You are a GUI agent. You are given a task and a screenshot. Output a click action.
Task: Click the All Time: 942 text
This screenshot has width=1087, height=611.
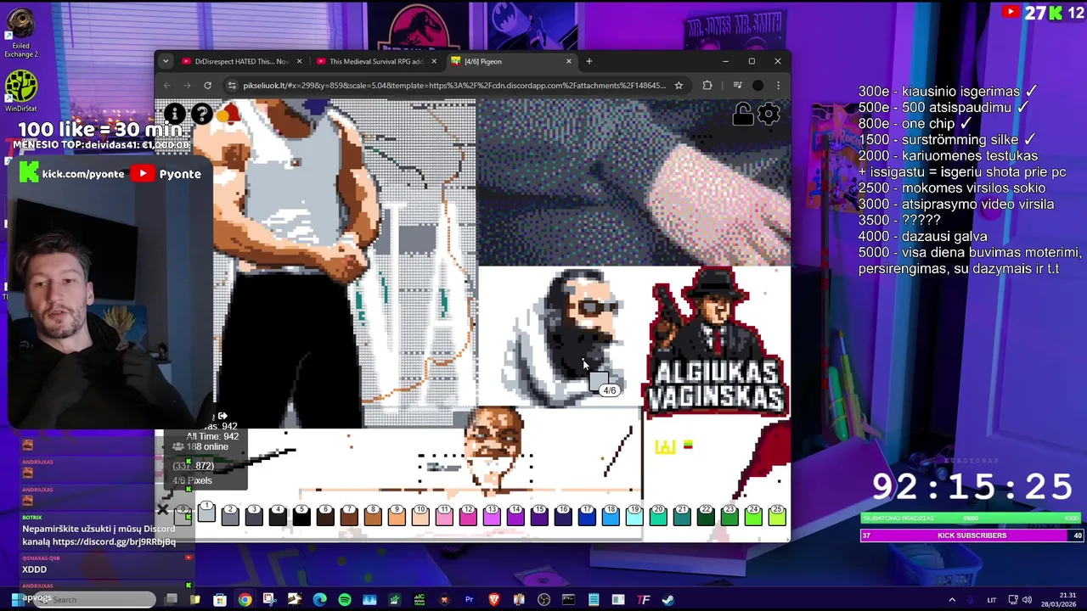click(x=212, y=436)
